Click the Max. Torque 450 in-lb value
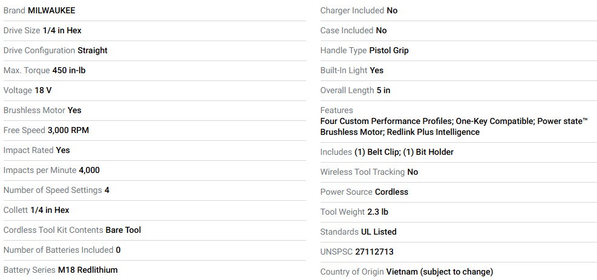This screenshot has width=597, height=280. coord(69,70)
